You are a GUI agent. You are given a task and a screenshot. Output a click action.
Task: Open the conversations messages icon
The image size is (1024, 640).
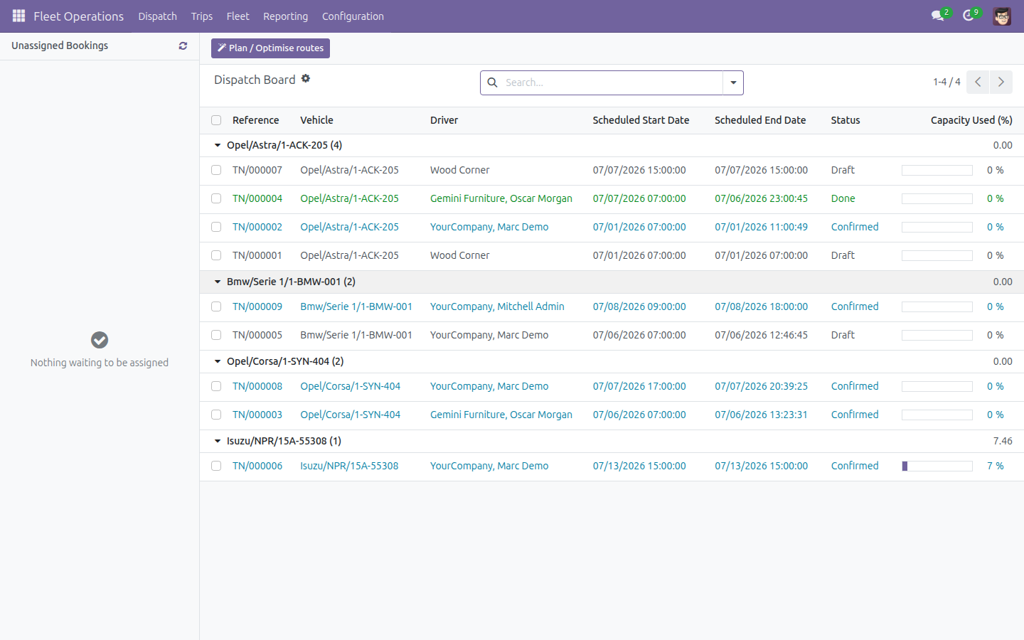pos(937,16)
